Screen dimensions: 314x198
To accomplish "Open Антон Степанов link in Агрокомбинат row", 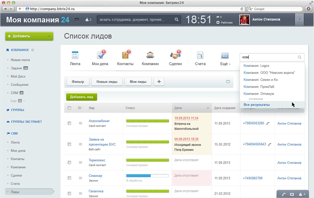I will 289,123.
